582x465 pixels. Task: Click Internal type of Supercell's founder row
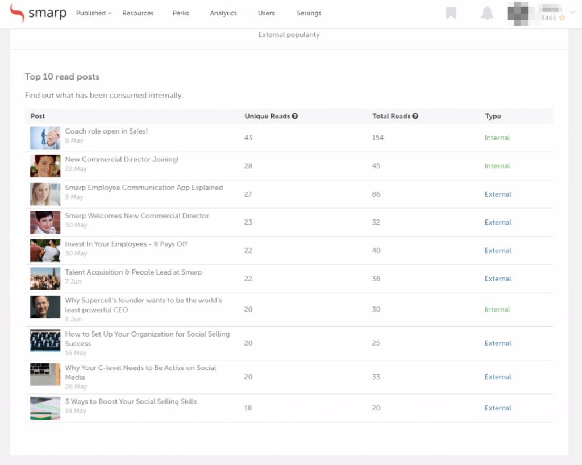(x=497, y=309)
